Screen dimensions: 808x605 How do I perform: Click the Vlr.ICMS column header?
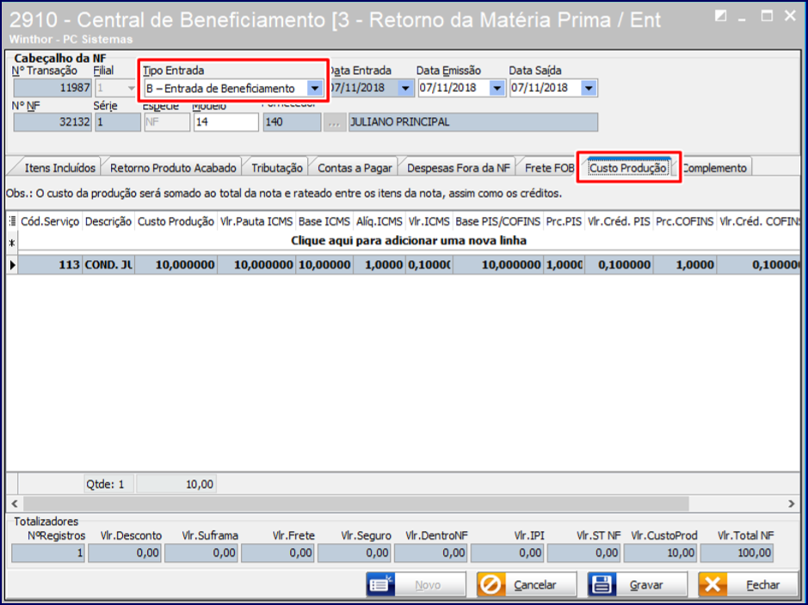point(429,221)
